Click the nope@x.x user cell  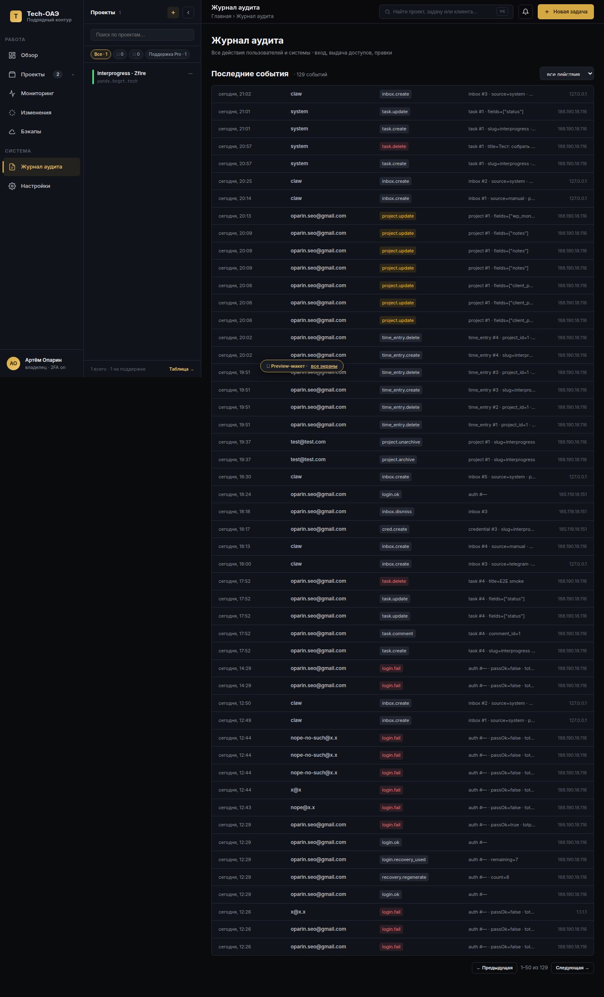[x=303, y=807]
